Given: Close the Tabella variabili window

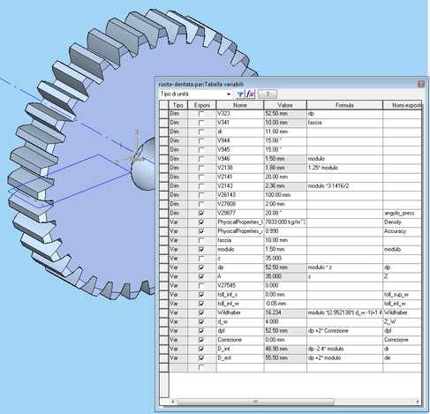Looking at the screenshot, I should pyautogui.click(x=421, y=84).
